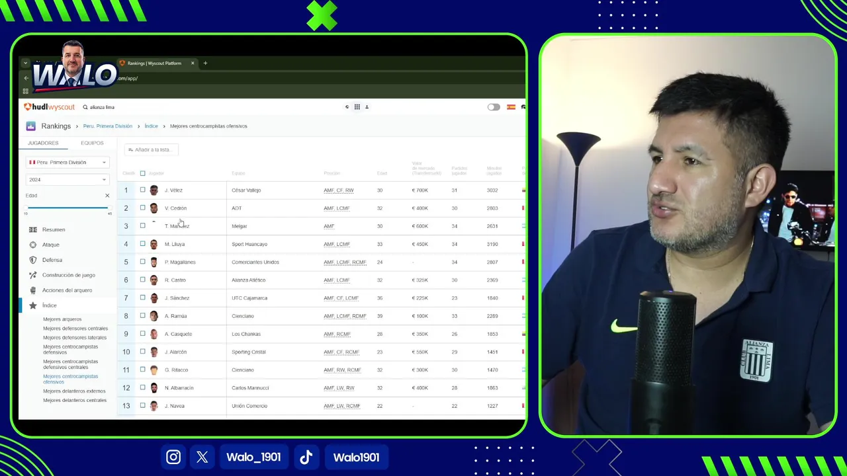Open the apps grid icon

357,107
